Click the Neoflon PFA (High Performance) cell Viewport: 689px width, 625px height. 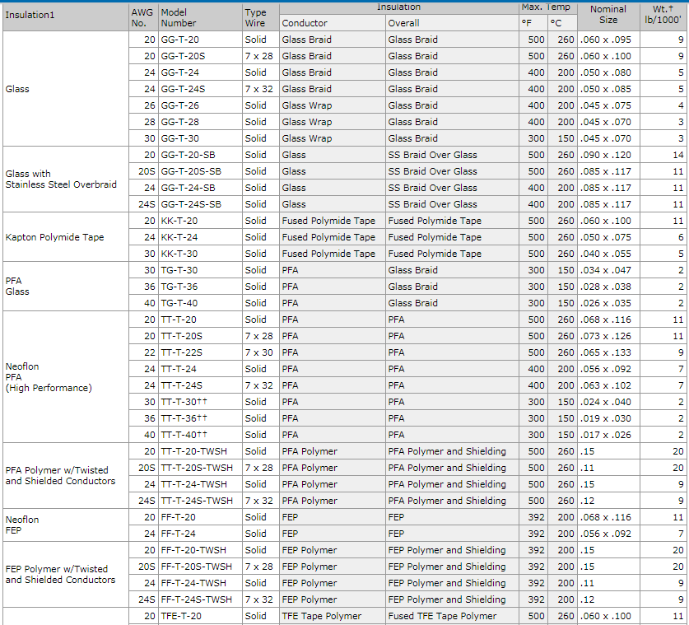point(66,377)
